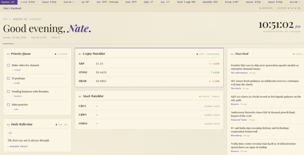Click the Robert Frost quote text

point(29,140)
